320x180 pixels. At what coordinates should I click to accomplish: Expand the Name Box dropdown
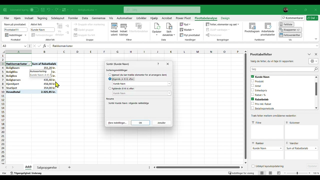pos(25,46)
